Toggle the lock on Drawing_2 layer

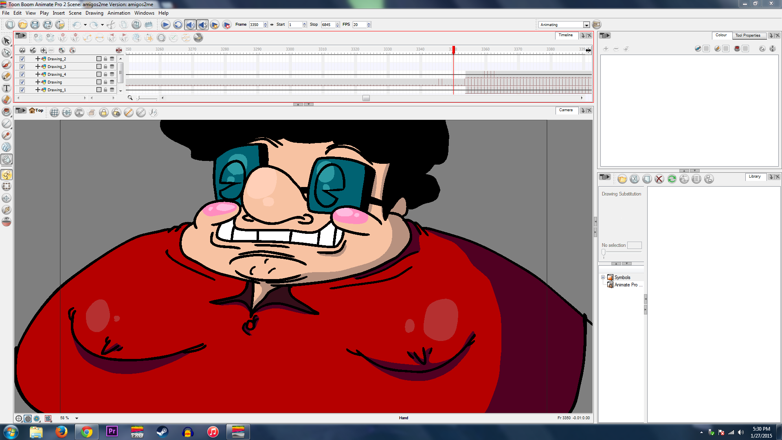(x=105, y=59)
